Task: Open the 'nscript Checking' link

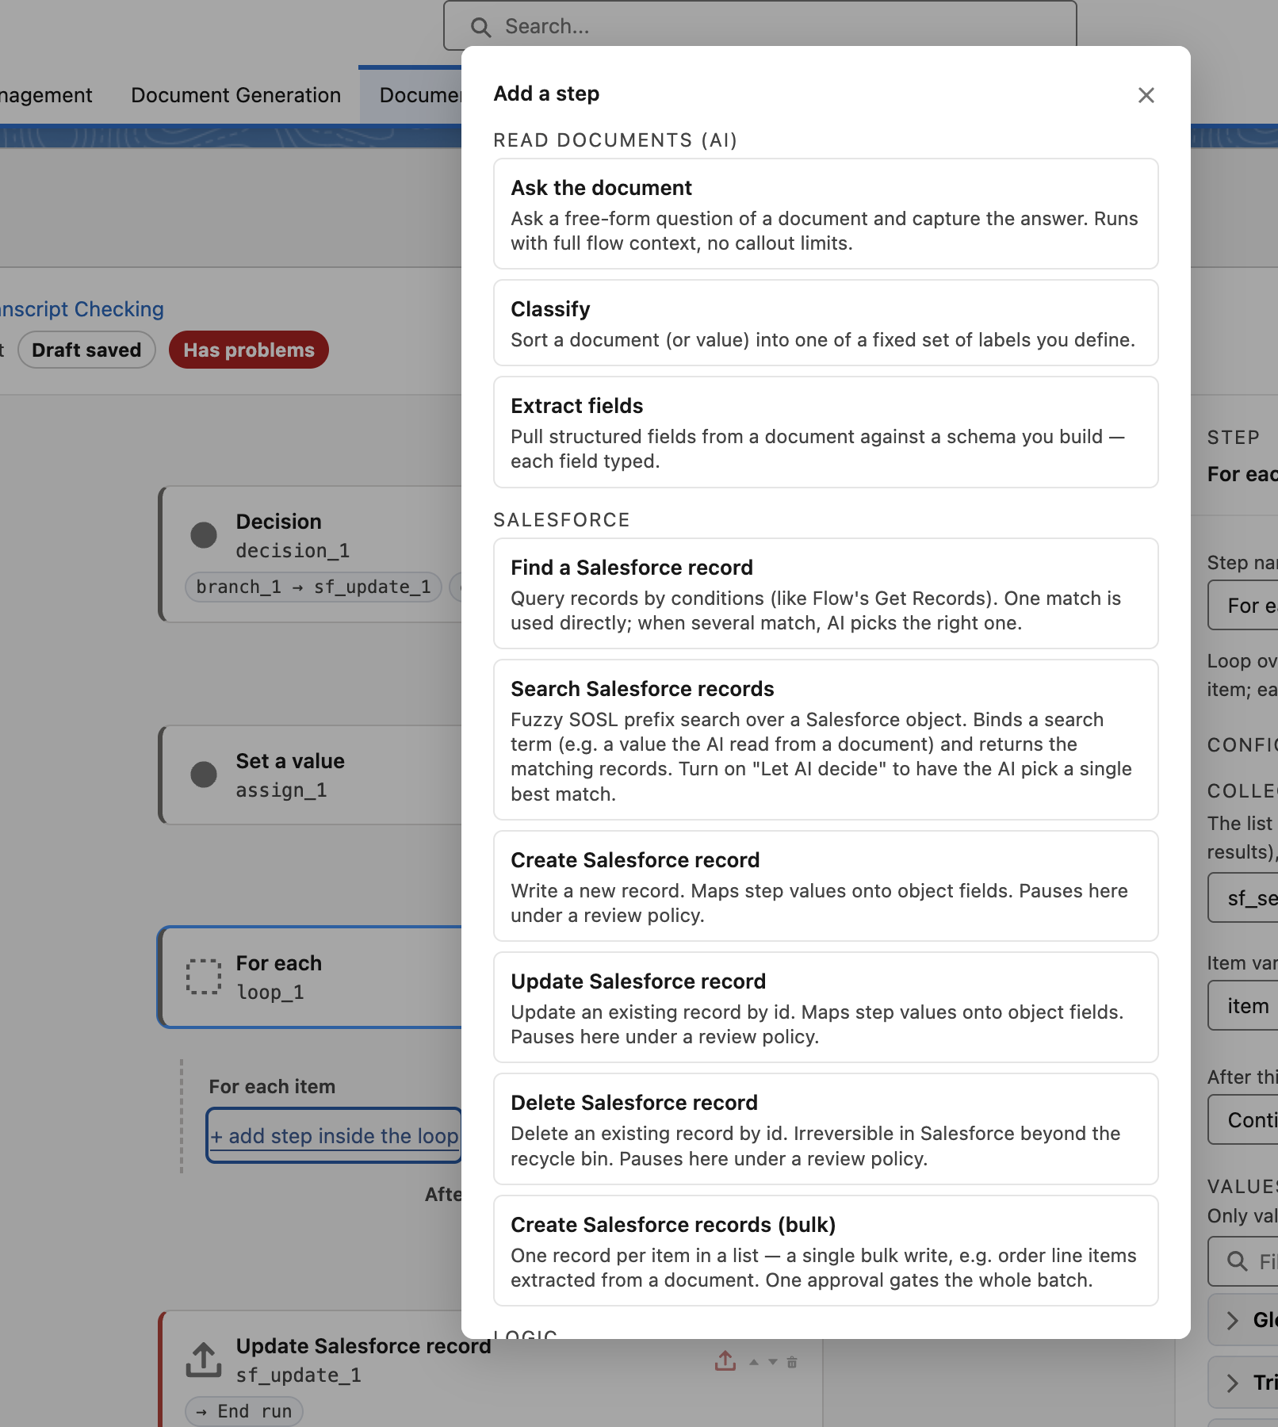Action: click(82, 309)
